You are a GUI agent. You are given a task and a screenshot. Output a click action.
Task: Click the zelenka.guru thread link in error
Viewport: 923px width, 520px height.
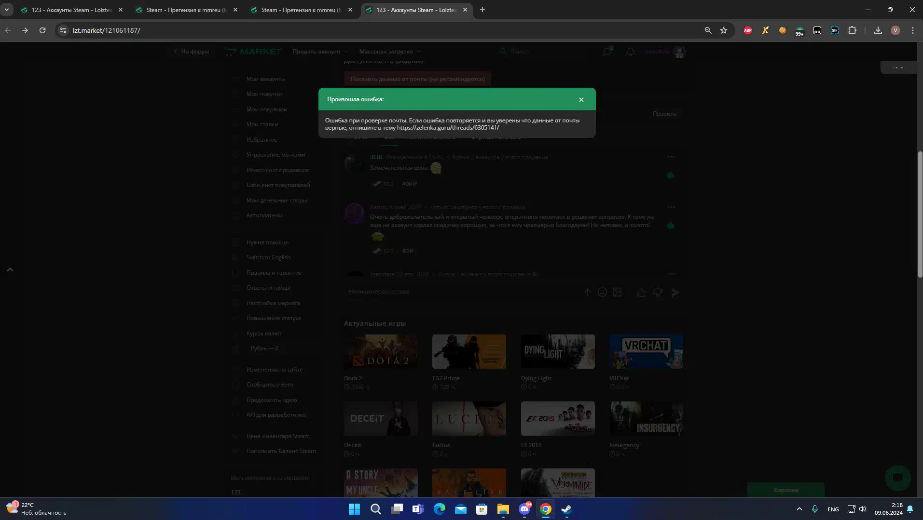[448, 128]
